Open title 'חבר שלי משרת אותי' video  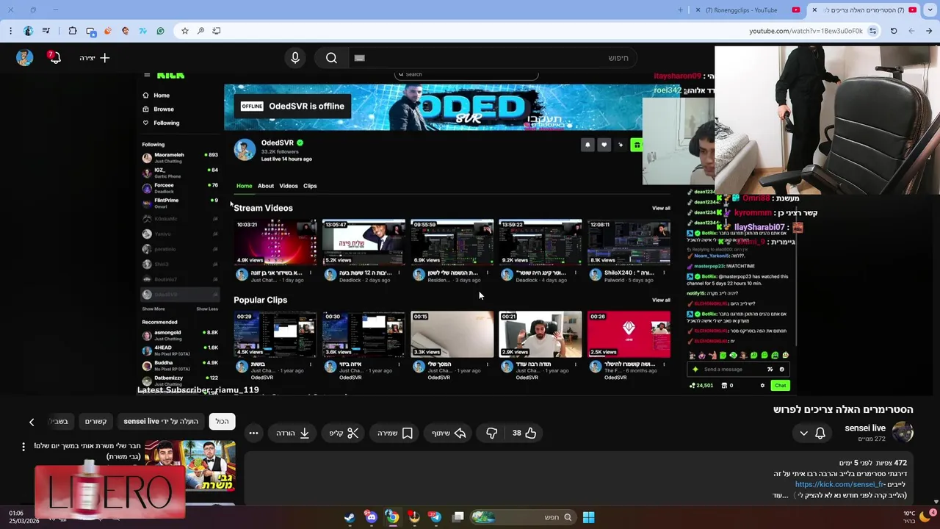click(x=87, y=451)
